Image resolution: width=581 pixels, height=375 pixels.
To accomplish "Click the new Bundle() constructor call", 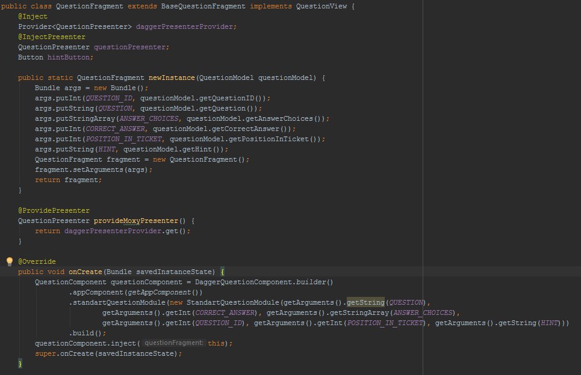I will coord(119,88).
